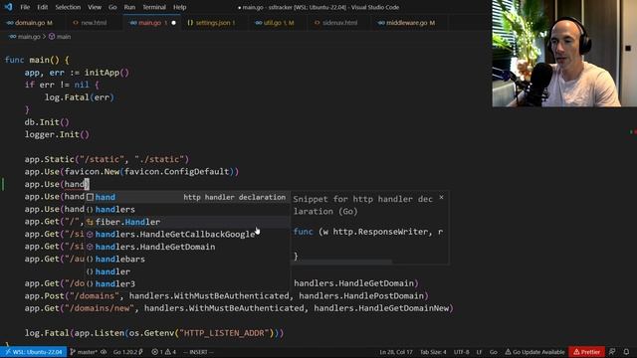This screenshot has width=637, height=358.
Task: Click the Go 1.20.2 version status
Action: click(127, 352)
